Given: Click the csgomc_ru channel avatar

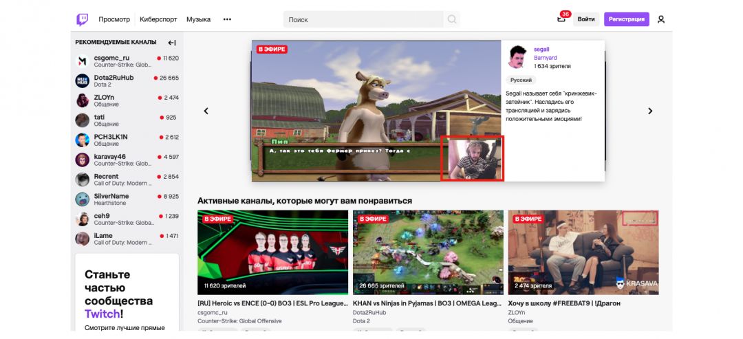Looking at the screenshot, I should 82,61.
